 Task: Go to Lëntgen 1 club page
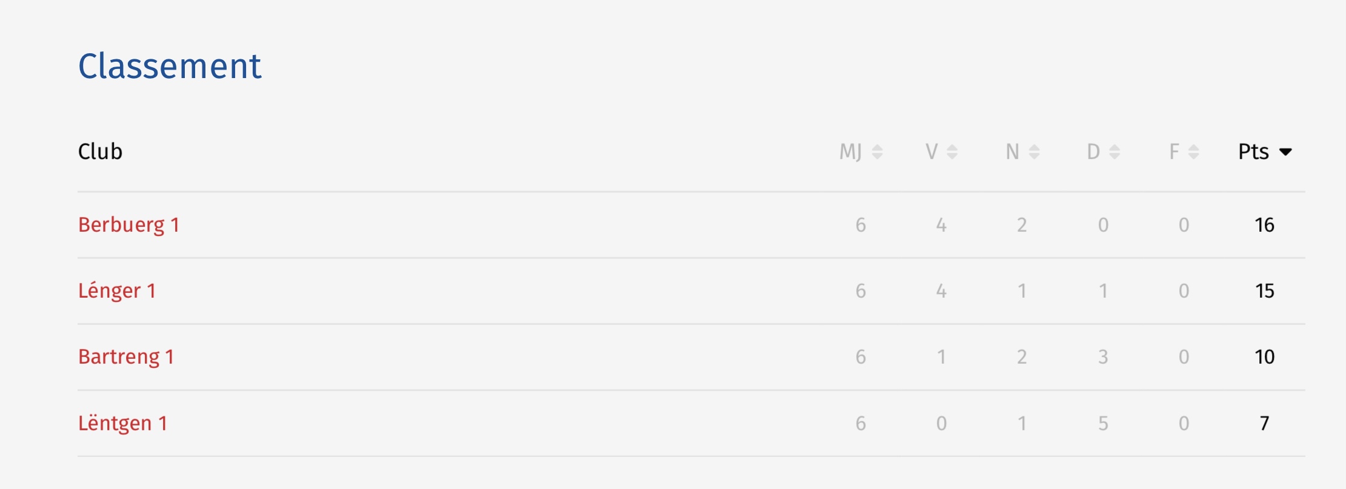pyautogui.click(x=122, y=423)
